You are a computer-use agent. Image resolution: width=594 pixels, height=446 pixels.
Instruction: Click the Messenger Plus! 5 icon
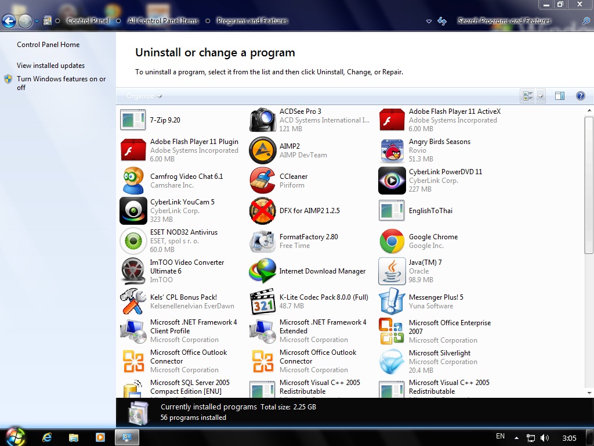[392, 301]
